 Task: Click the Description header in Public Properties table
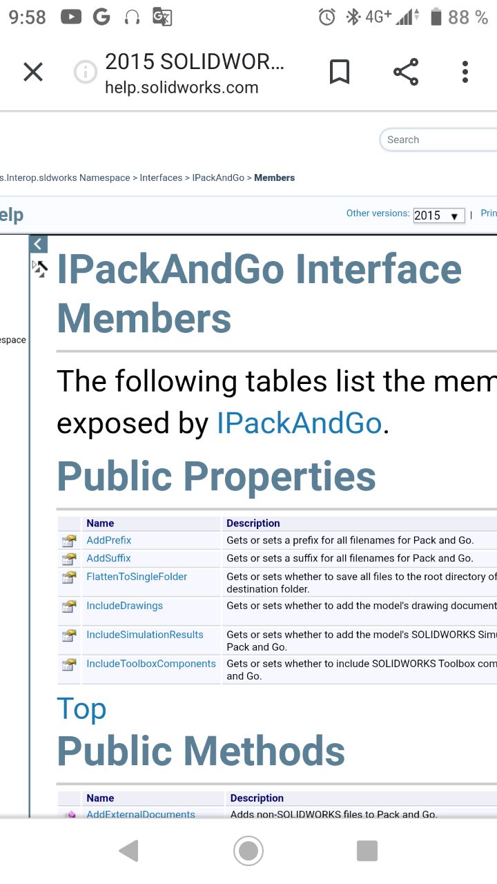[253, 523]
